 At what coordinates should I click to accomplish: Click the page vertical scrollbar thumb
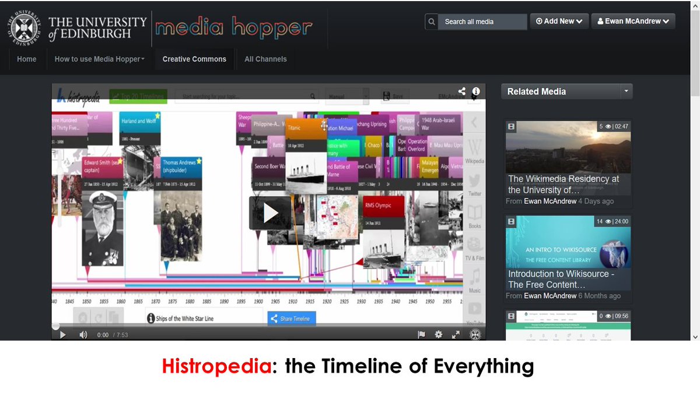pyautogui.click(x=695, y=52)
